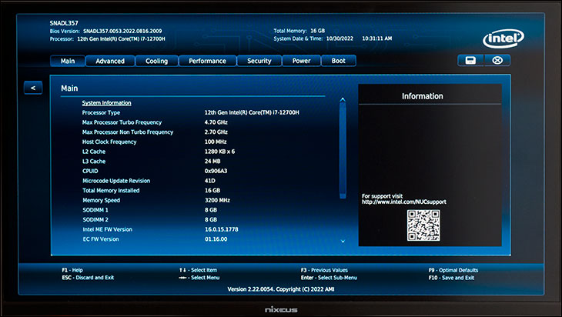Click the 0x906A3 value
562x317 pixels.
click(216, 171)
